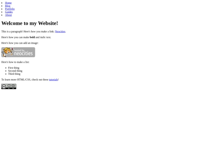This screenshot has height=162, width=216.
Task: Open the Portfolio link
Action: pos(10,9)
